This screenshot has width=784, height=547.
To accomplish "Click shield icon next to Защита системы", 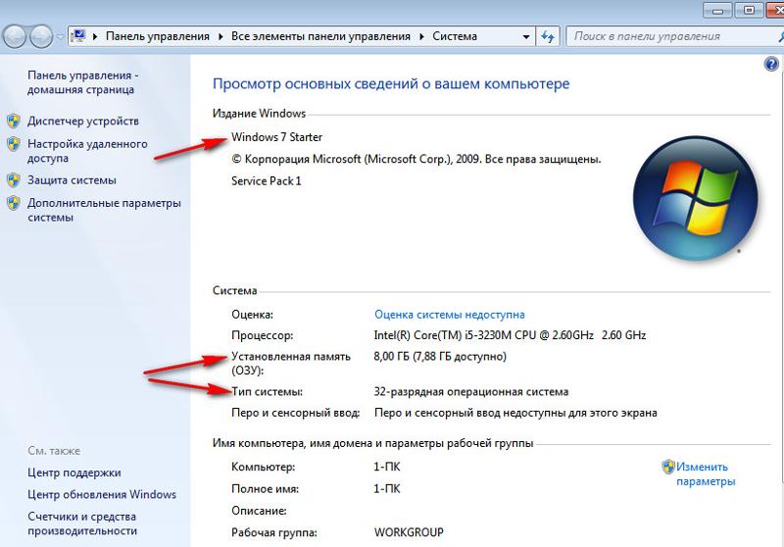I will (14, 180).
